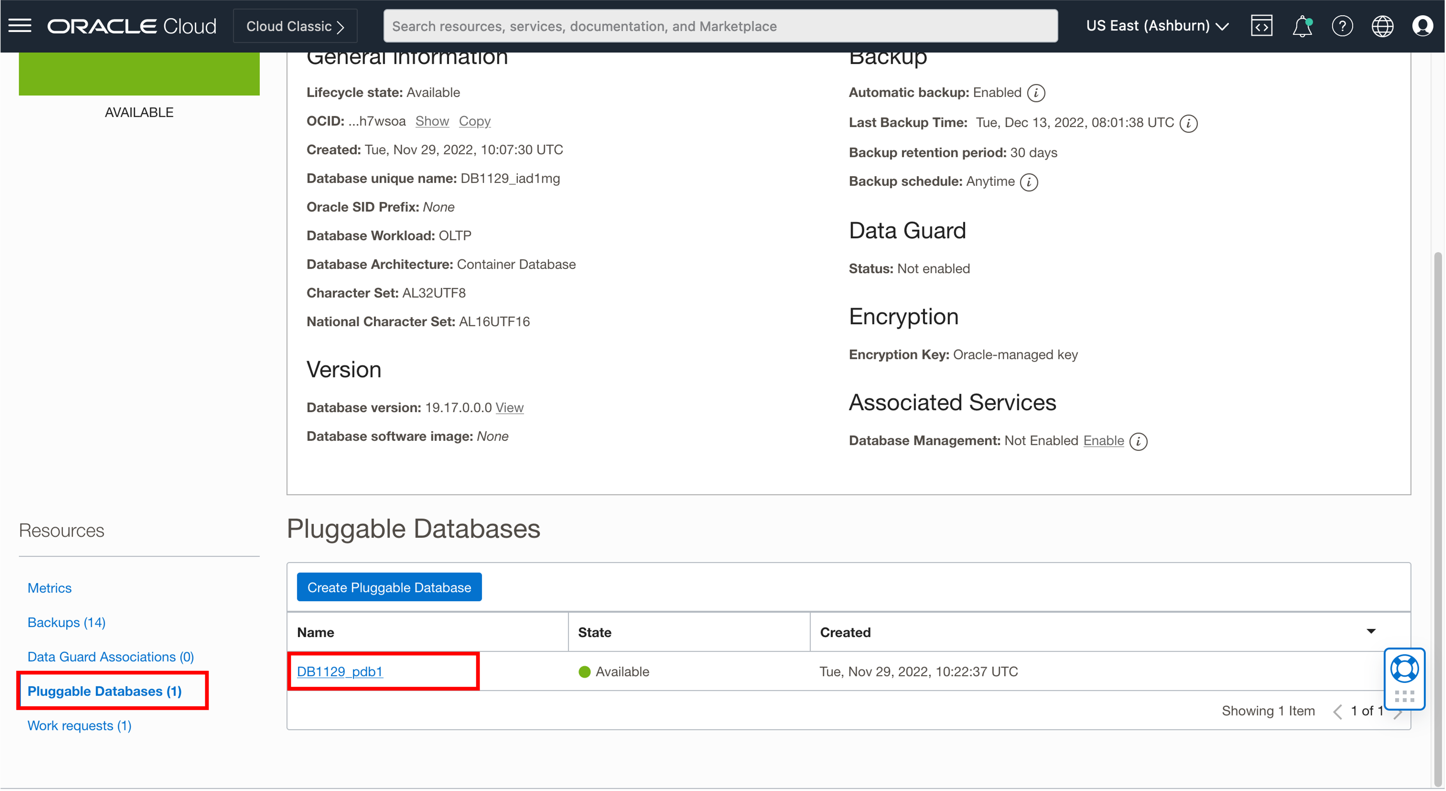Select Character Set AL32UTF8 value

click(433, 293)
